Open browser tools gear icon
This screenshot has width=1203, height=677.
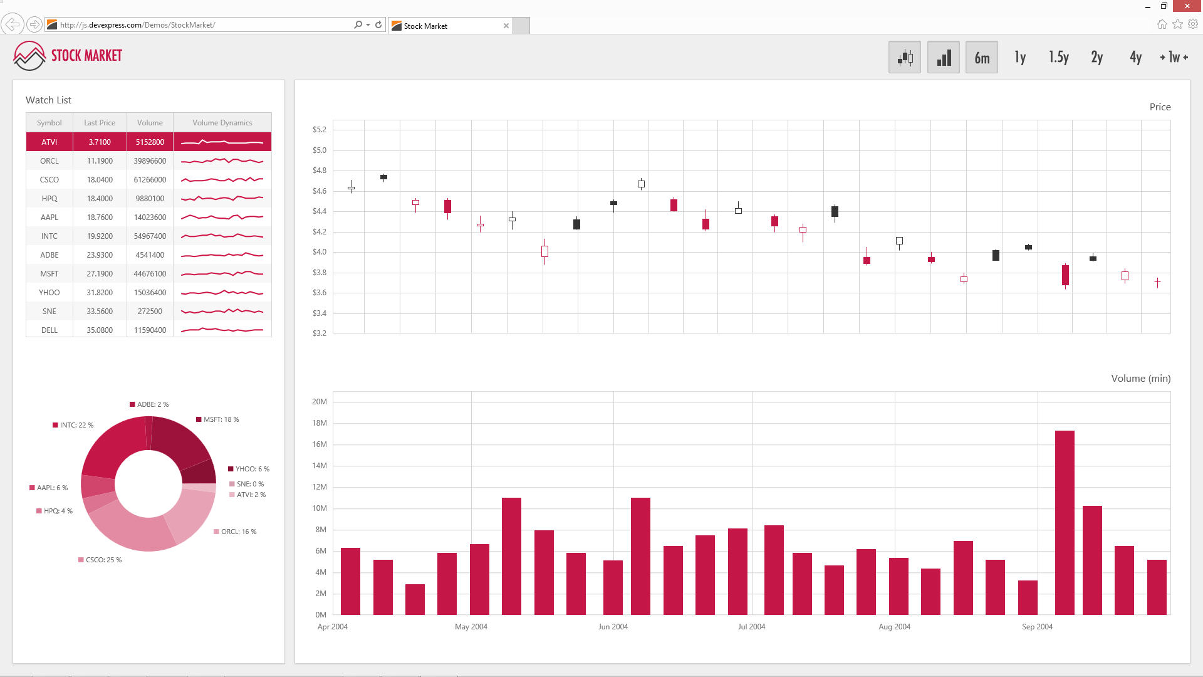pyautogui.click(x=1193, y=24)
